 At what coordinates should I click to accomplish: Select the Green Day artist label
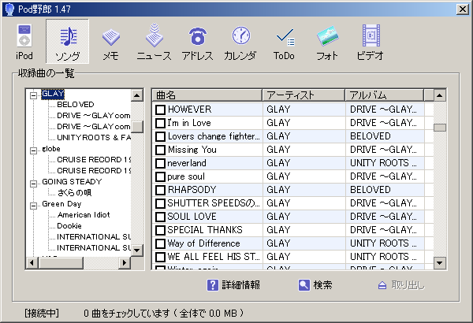pos(61,204)
